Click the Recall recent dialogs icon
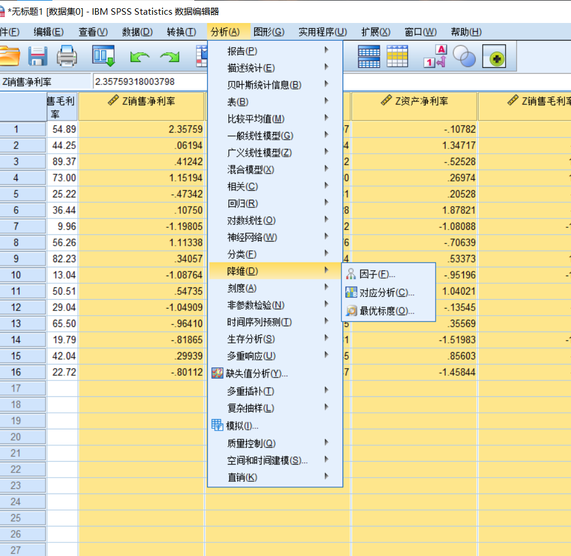Screen dimensions: 571x556 [x=104, y=56]
